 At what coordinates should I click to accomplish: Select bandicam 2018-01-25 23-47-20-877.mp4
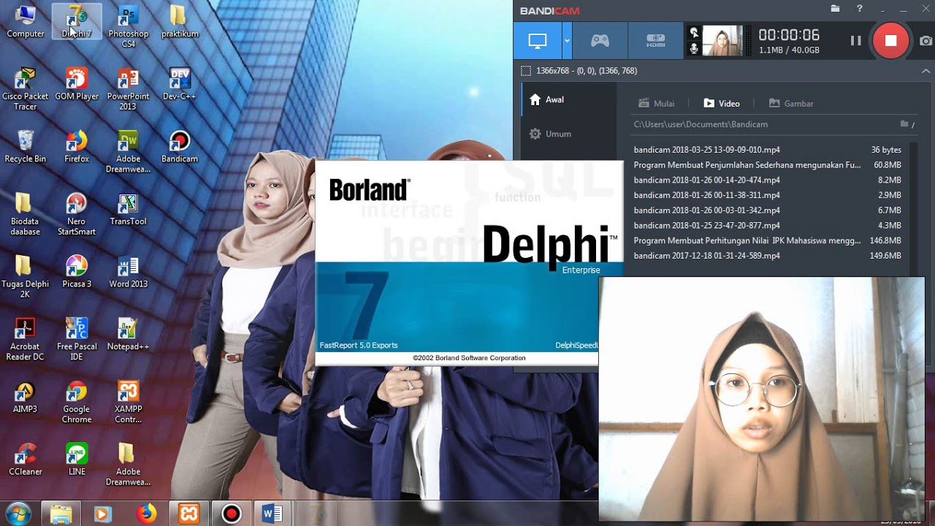767,226
